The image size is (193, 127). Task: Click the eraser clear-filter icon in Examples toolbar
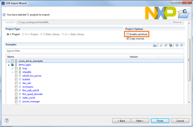tap(161, 45)
